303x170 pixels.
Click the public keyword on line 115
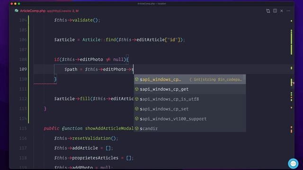point(52,128)
